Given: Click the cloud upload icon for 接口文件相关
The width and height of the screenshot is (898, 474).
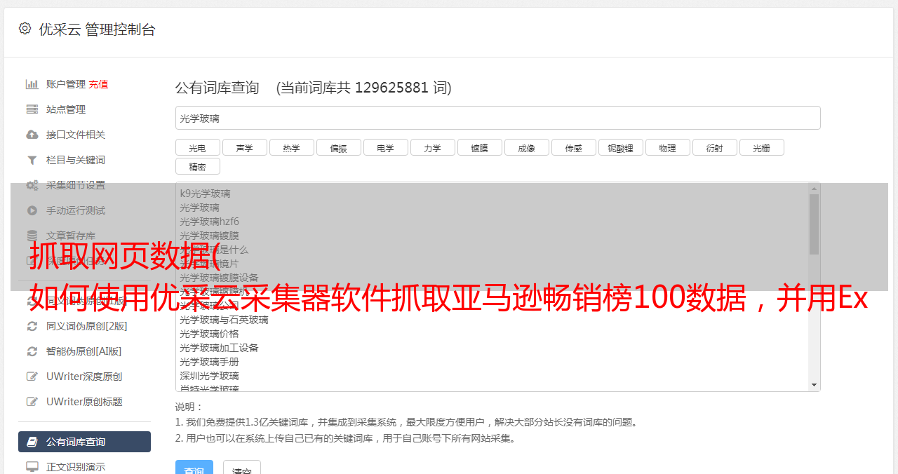Looking at the screenshot, I should [x=32, y=135].
